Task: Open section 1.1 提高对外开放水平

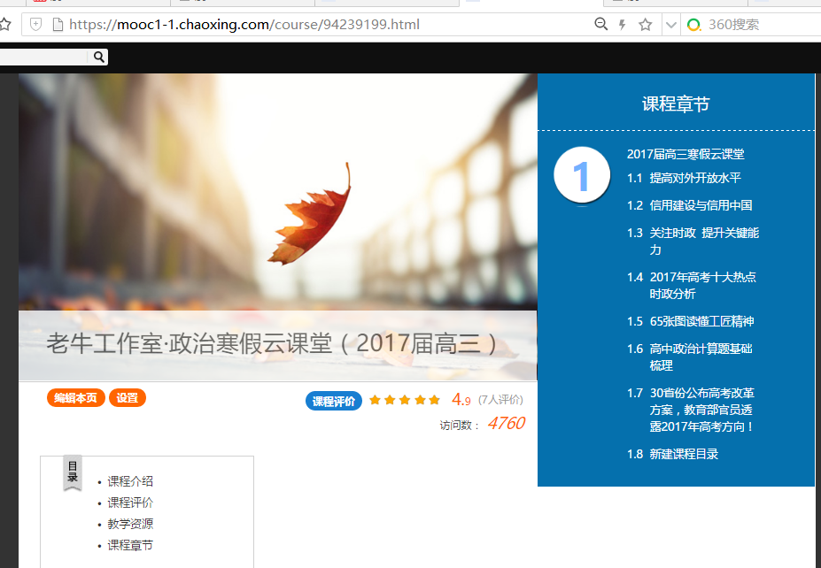Action: click(684, 179)
